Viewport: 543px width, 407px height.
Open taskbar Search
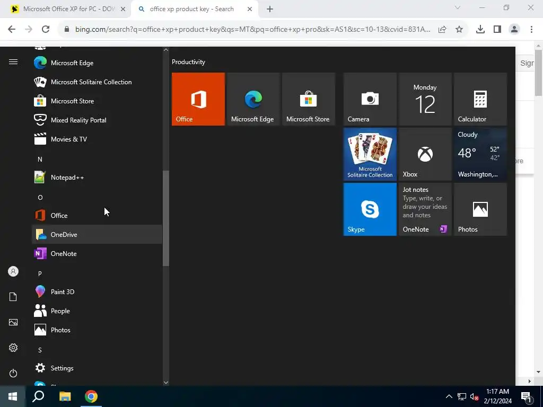pyautogui.click(x=38, y=396)
